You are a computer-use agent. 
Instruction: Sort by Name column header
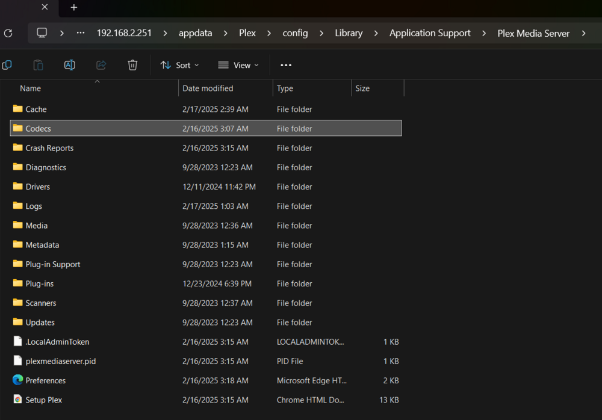click(x=30, y=88)
